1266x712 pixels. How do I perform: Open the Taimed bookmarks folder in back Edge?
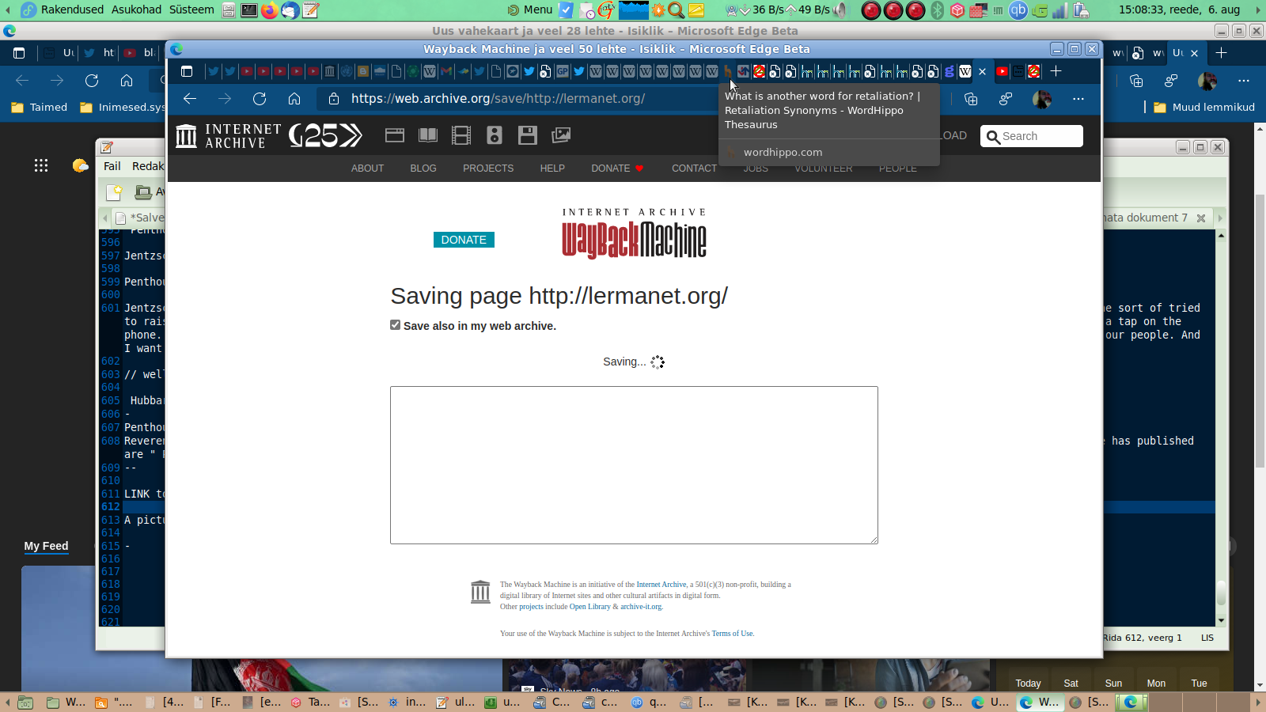tap(40, 108)
